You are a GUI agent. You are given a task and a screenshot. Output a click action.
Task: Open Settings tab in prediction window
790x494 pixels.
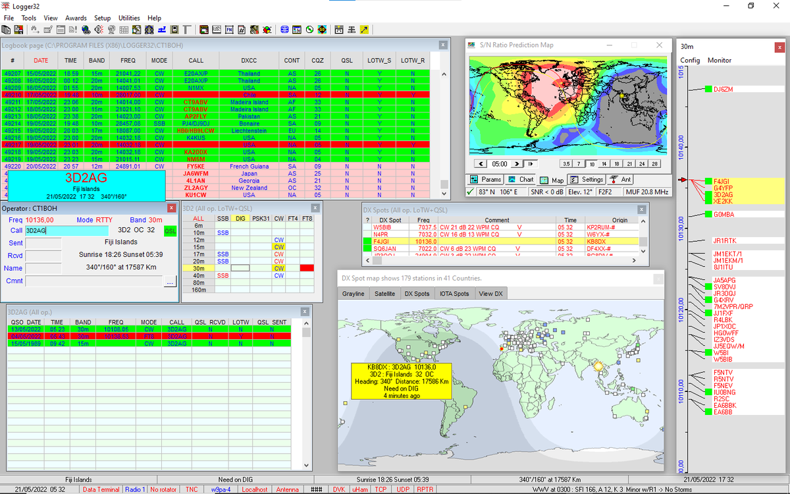coord(586,179)
